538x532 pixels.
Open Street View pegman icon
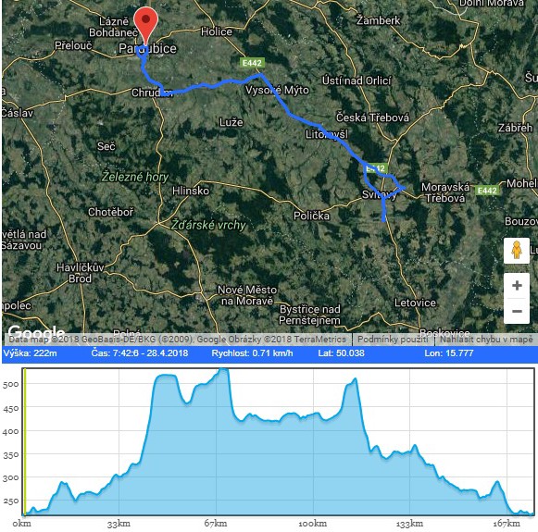pos(517,251)
